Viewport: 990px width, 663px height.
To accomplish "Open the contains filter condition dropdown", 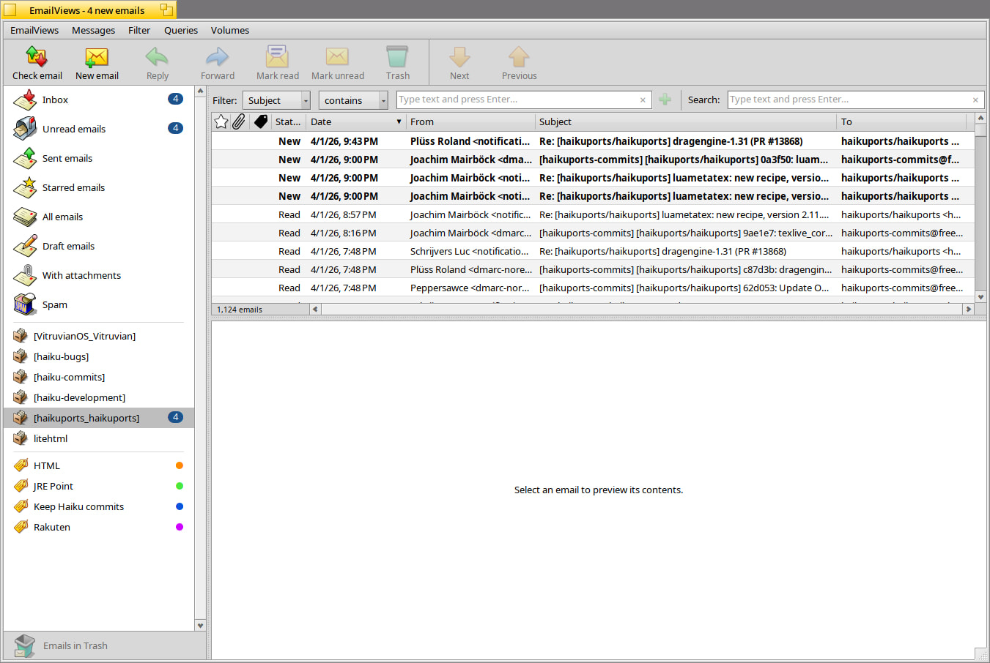I will [353, 100].
